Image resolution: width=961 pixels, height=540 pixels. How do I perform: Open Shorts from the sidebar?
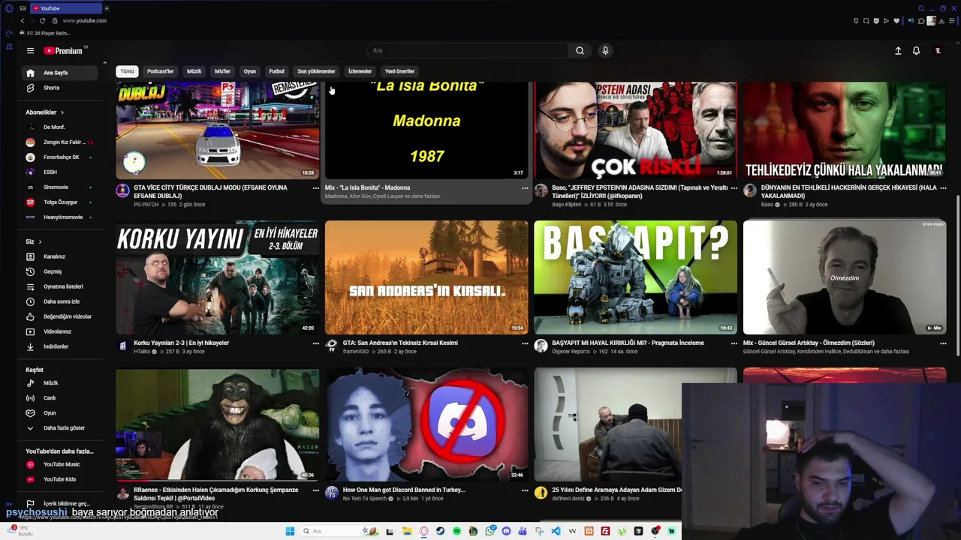pyautogui.click(x=60, y=88)
